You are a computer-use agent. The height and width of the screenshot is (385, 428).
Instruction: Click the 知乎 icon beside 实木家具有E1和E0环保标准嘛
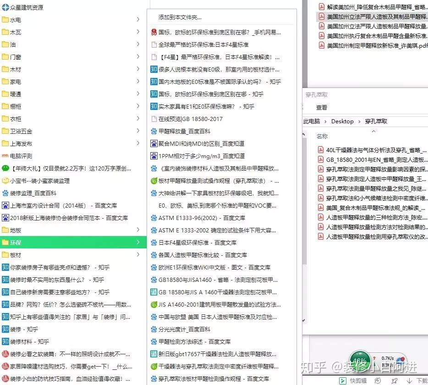[x=154, y=106]
